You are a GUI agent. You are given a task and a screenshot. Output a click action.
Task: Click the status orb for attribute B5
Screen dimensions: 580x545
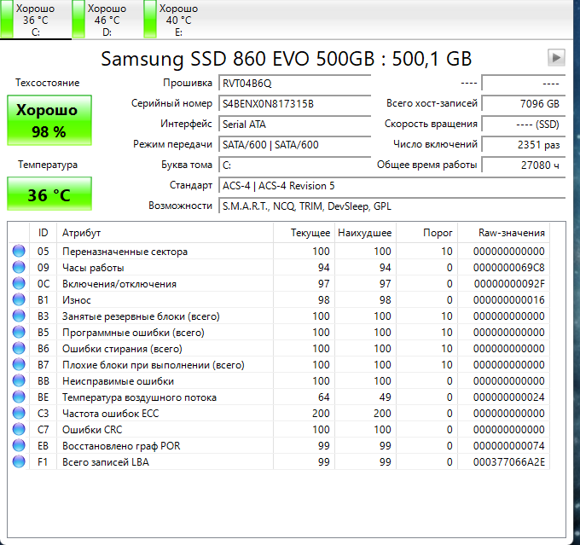19,333
